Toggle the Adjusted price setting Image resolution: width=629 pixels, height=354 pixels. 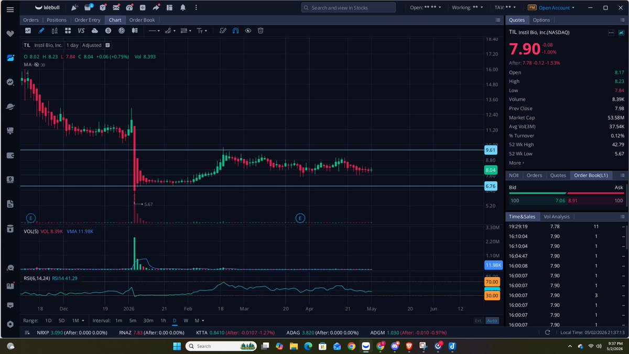click(x=92, y=45)
